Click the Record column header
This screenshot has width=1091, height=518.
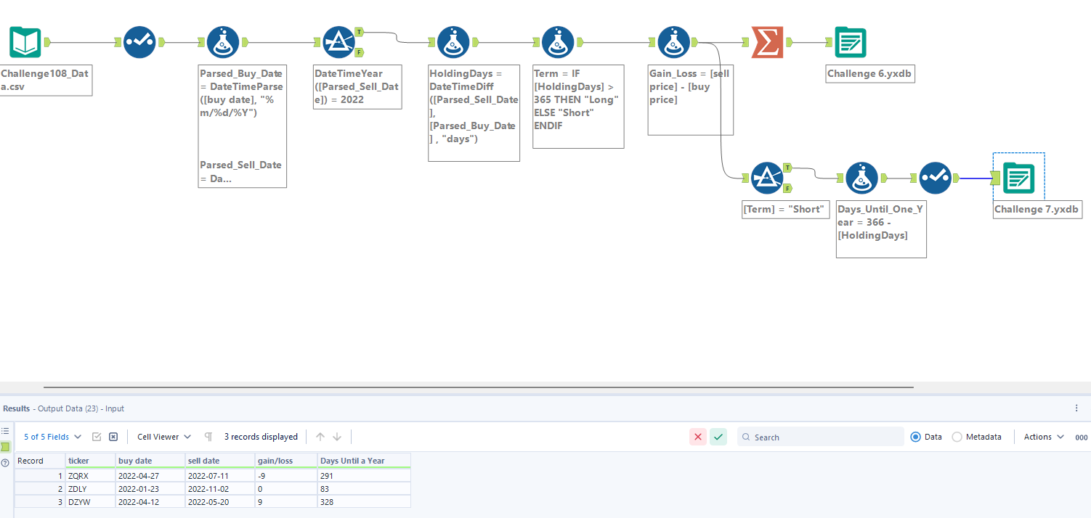point(40,461)
